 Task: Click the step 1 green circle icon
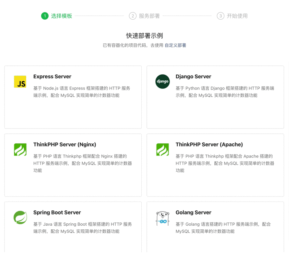[45, 16]
